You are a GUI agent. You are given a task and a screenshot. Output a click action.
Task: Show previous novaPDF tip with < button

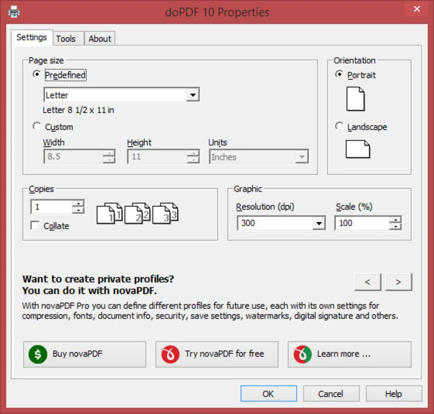point(368,282)
